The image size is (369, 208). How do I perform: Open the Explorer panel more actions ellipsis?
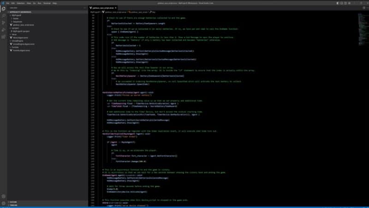(x=85, y=8)
